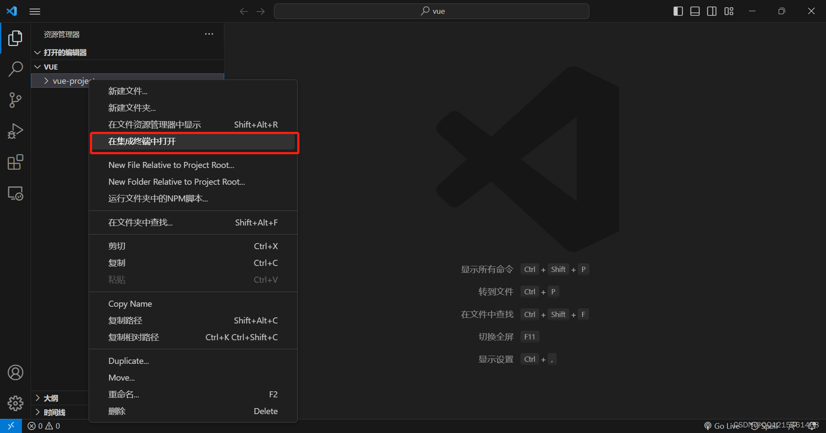Screen dimensions: 826x433
Task: Choose 删除 menu entry
Action: (x=193, y=411)
